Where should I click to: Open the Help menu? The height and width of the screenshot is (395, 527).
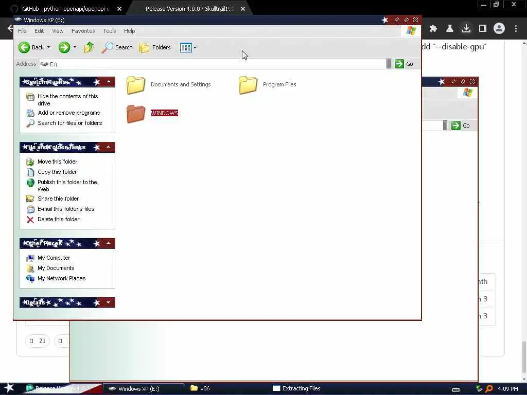(129, 31)
